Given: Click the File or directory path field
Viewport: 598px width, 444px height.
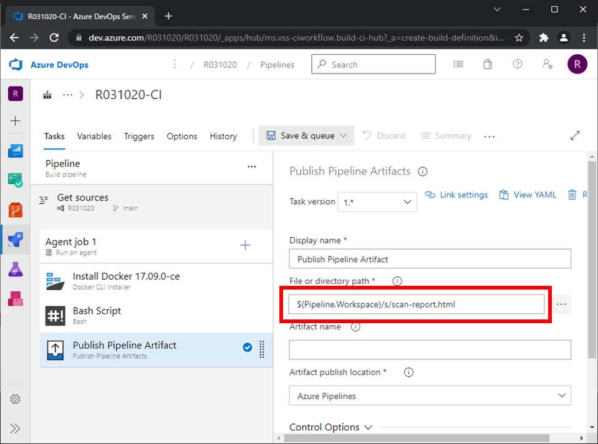Looking at the screenshot, I should (416, 305).
